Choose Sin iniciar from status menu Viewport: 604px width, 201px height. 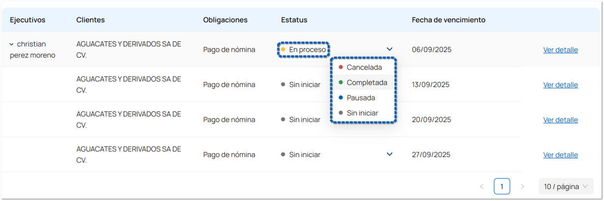[362, 113]
